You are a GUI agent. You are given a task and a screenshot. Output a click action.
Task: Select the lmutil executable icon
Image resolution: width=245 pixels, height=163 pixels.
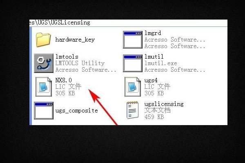(x=133, y=63)
